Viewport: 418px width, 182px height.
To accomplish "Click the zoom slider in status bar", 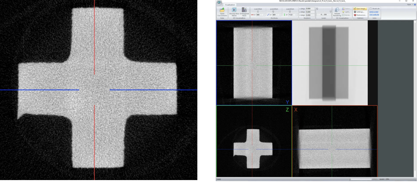I will tap(361, 179).
